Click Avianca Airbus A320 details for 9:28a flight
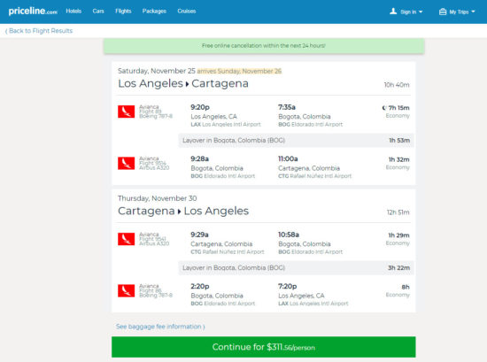This screenshot has height=362, width=487. click(x=154, y=164)
